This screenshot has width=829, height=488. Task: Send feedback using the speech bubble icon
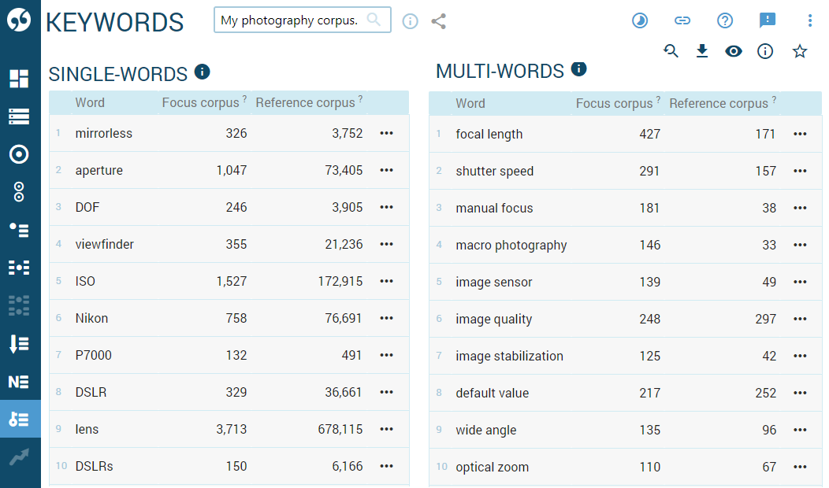(768, 20)
